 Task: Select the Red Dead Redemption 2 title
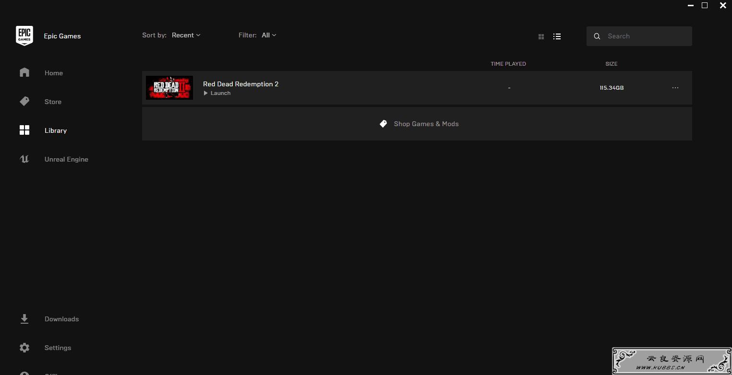click(x=240, y=84)
